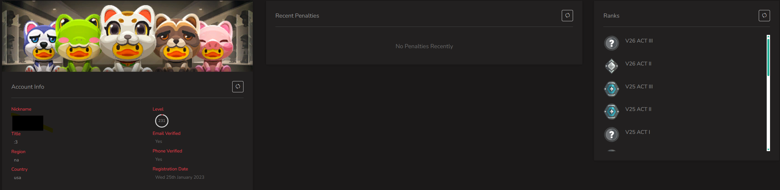Open the V26 ACT III rank entry
Image resolution: width=780 pixels, height=190 pixels.
tap(639, 41)
